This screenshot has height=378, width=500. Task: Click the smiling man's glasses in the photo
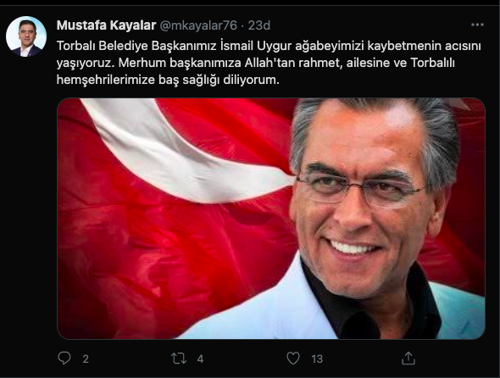(358, 189)
